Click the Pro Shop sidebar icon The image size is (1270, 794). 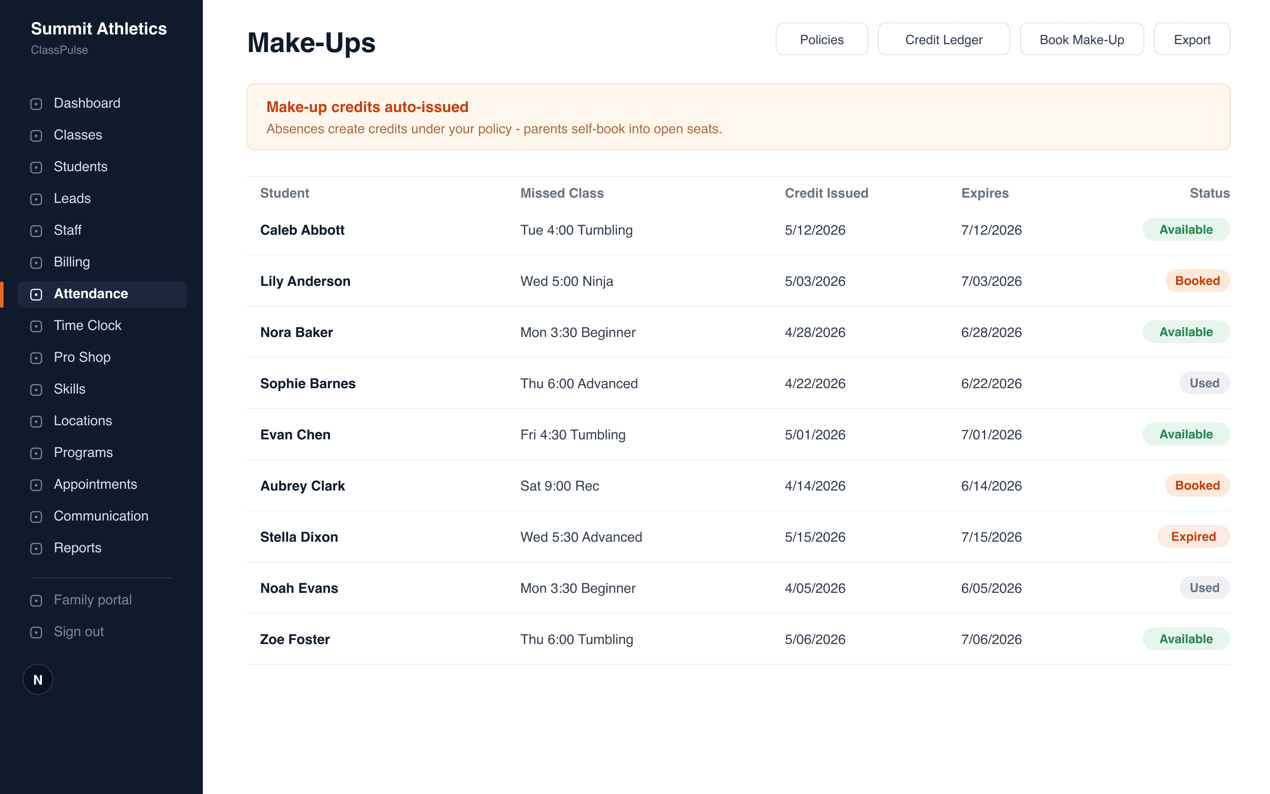(x=36, y=358)
